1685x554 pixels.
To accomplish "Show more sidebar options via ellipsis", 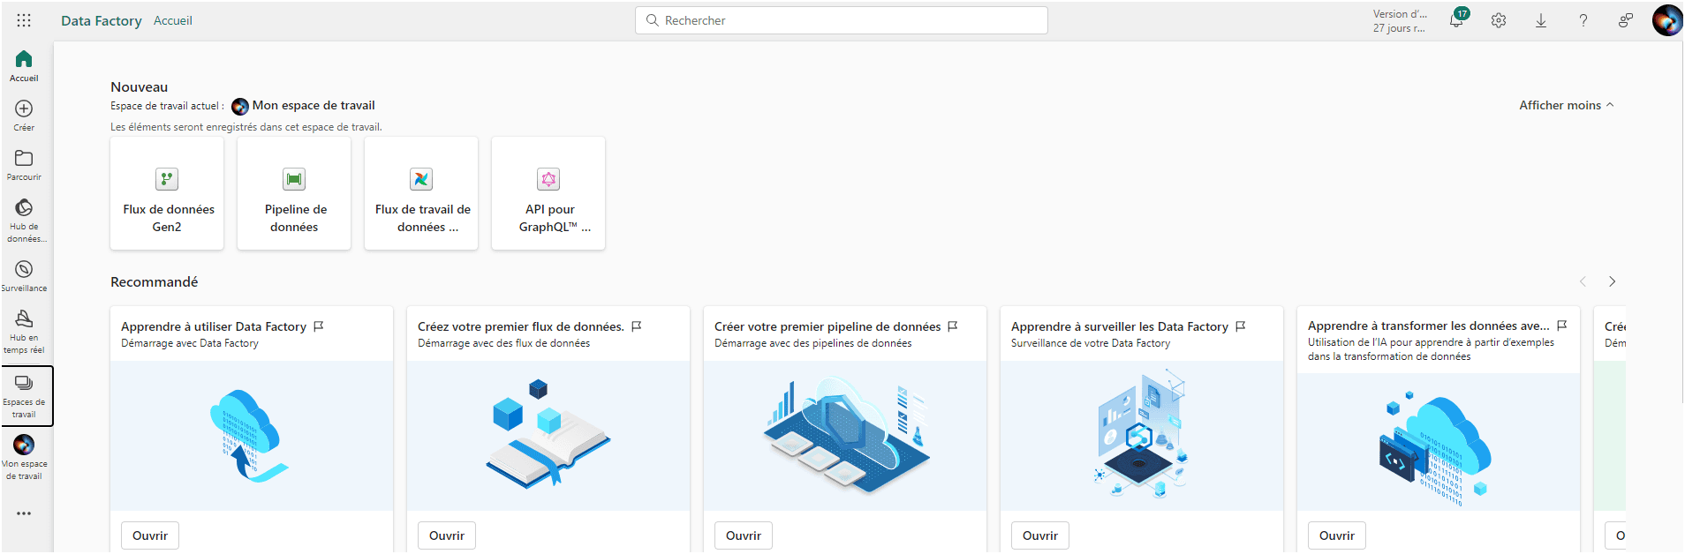I will pyautogui.click(x=24, y=513).
